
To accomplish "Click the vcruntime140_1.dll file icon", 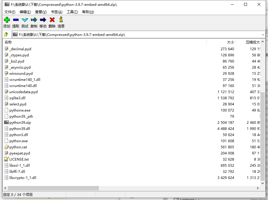I will pyautogui.click(x=6, y=80).
